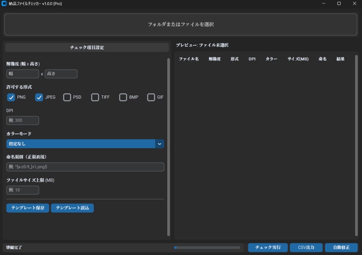Uncheck the JPEG format checkbox
362x255 pixels.
pyautogui.click(x=39, y=97)
